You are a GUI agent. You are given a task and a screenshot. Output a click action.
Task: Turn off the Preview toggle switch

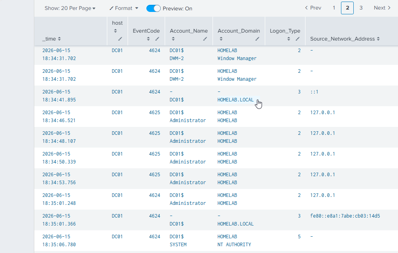pos(153,8)
